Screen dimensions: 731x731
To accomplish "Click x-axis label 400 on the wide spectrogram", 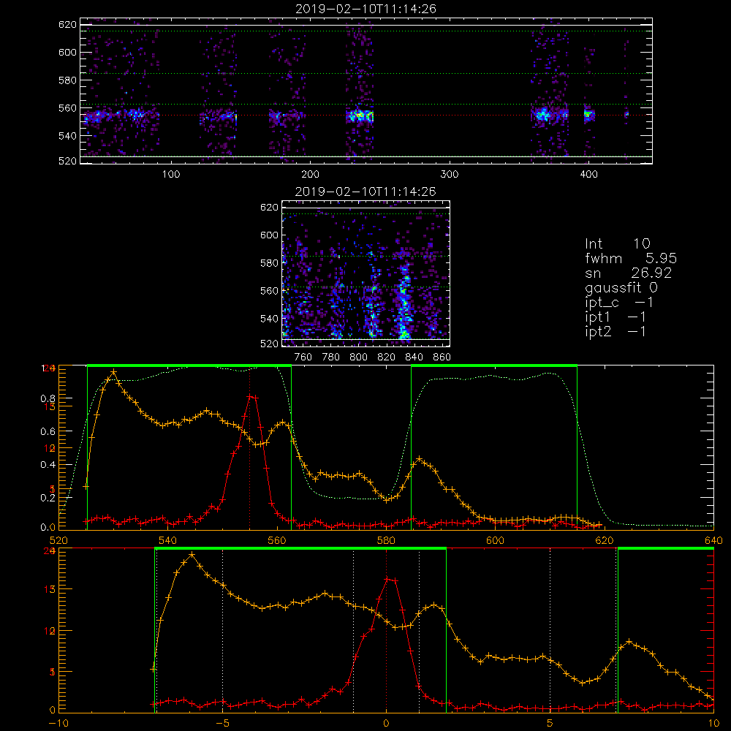I will pos(588,175).
